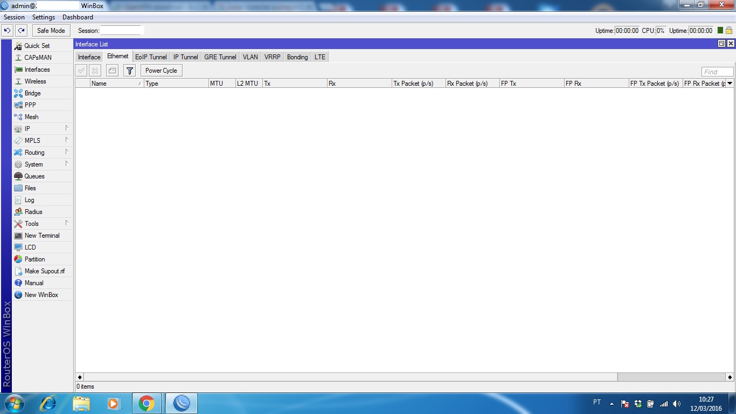Click the padlock icon in the status bar
This screenshot has width=736, height=414.
(x=728, y=31)
